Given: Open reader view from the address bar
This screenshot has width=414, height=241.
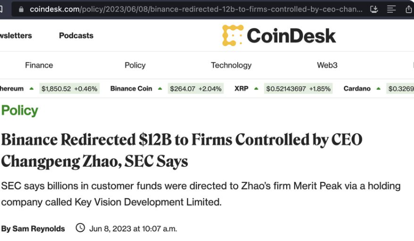Looking at the screenshot, I should point(391,9).
